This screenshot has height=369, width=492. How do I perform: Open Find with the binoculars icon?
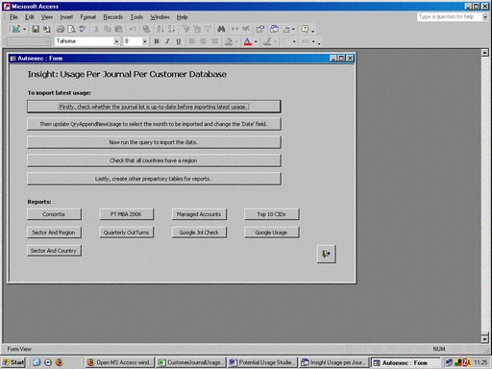click(x=221, y=29)
